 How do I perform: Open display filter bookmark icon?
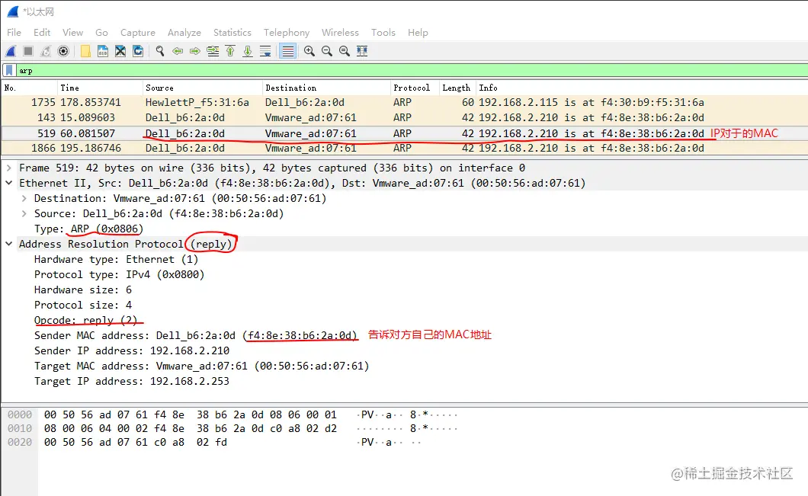pos(9,71)
